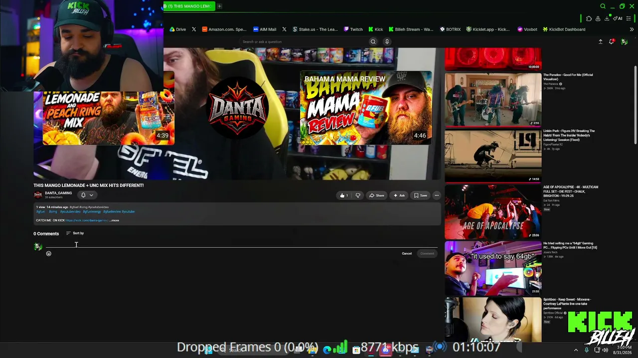Image resolution: width=638 pixels, height=358 pixels.
Task: Open the Spiritbox Keep Sweet video title
Action: tap(567, 304)
